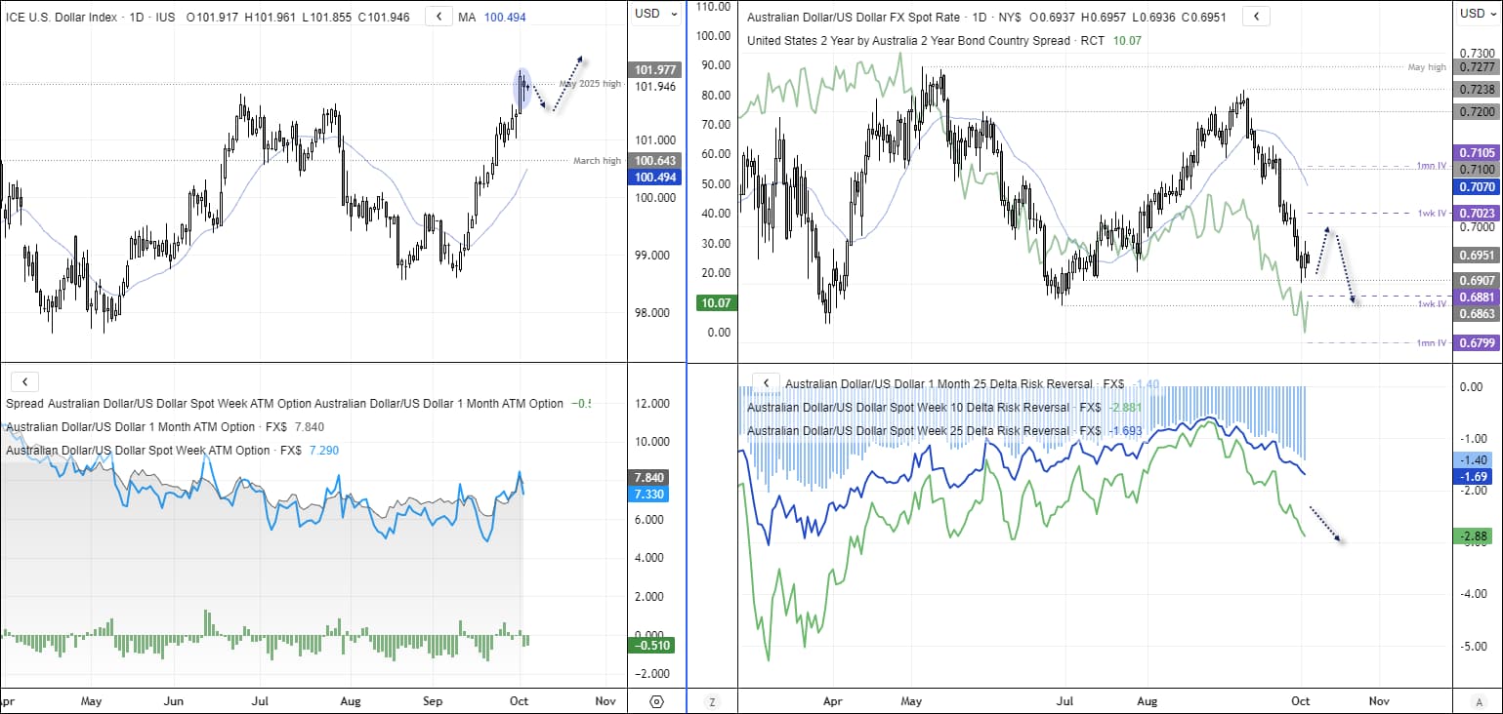Click the green 10.07 value next to RCT
Viewport: 1503px width, 714px height.
(1128, 41)
